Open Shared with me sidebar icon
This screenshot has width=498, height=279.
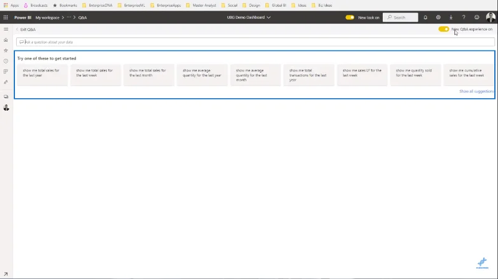(x=6, y=82)
